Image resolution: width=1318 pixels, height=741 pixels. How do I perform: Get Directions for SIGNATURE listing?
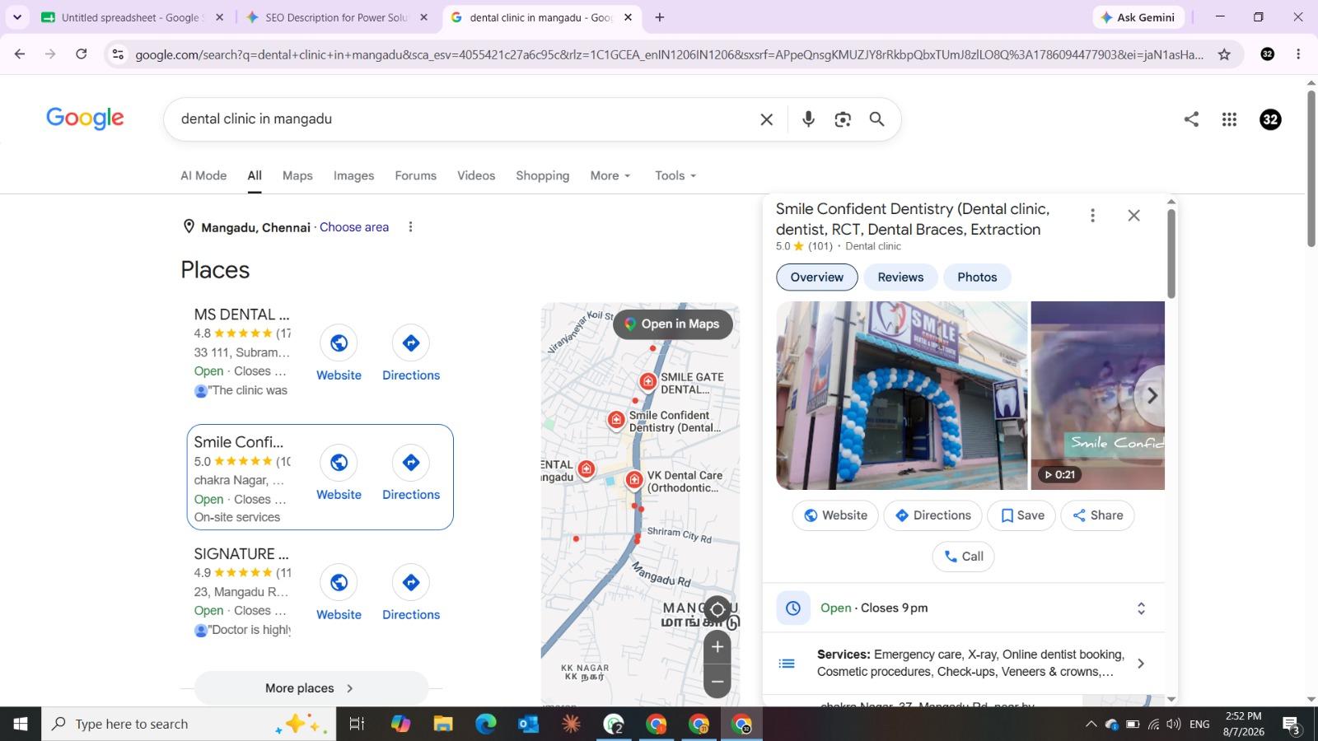point(411,583)
